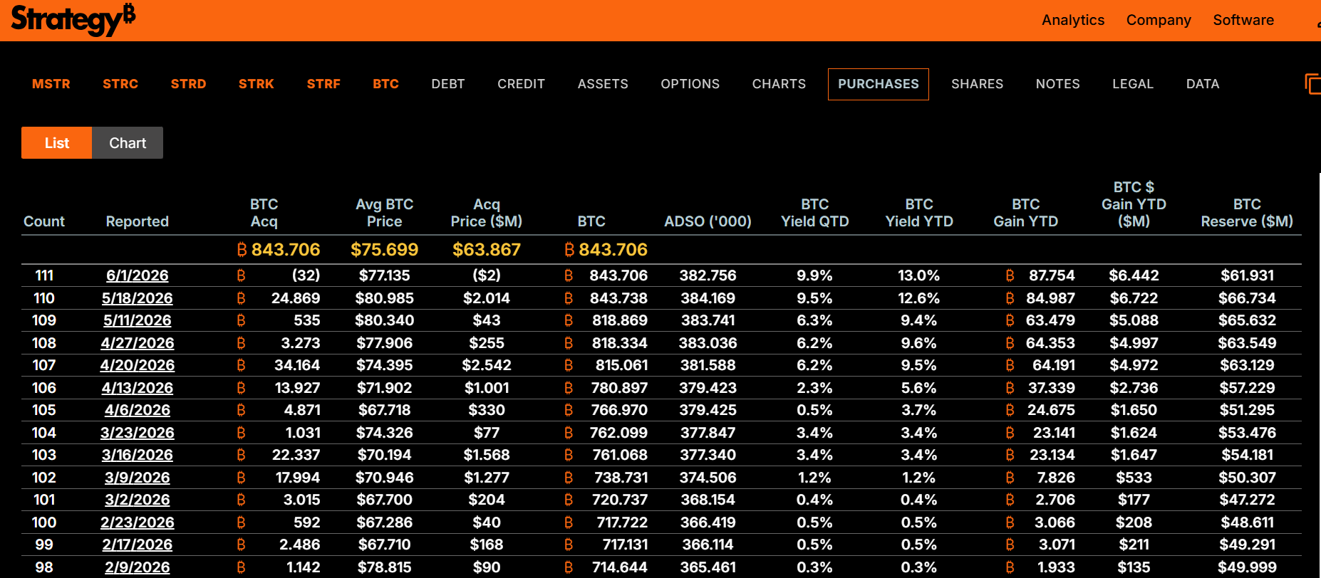This screenshot has height=578, width=1321.
Task: Open the 4/20/2026 report link
Action: point(138,365)
